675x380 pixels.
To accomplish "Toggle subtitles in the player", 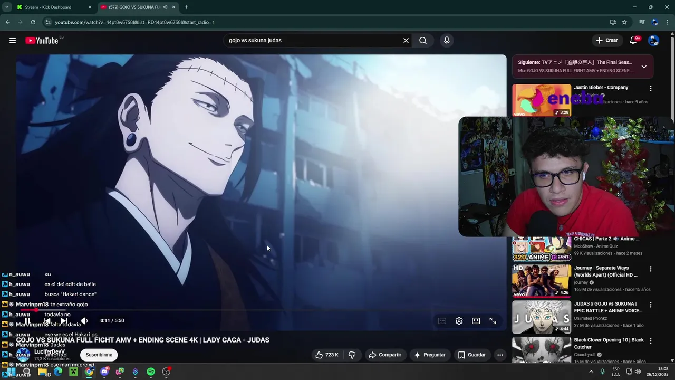I will point(442,321).
